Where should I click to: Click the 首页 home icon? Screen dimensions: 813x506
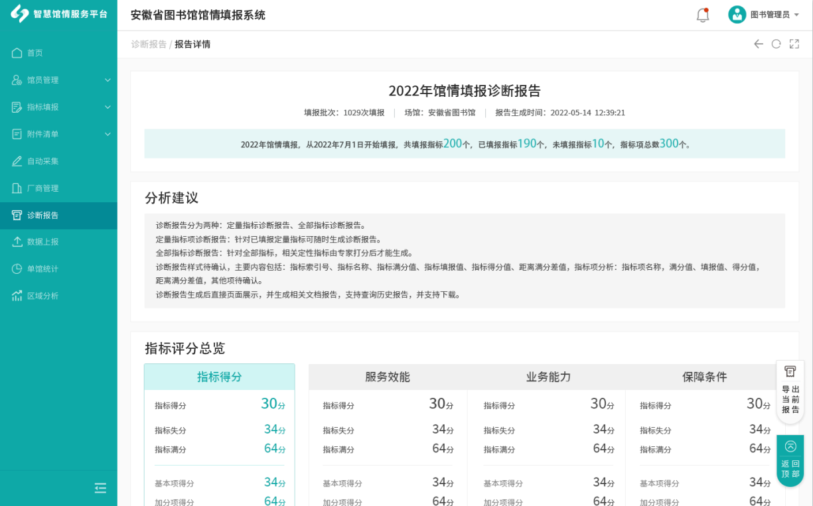(x=17, y=53)
